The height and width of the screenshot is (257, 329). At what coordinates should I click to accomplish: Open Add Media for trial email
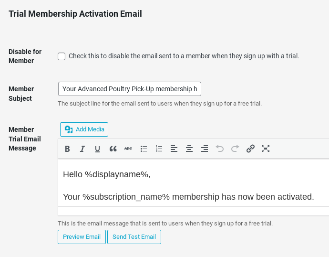pyautogui.click(x=84, y=129)
